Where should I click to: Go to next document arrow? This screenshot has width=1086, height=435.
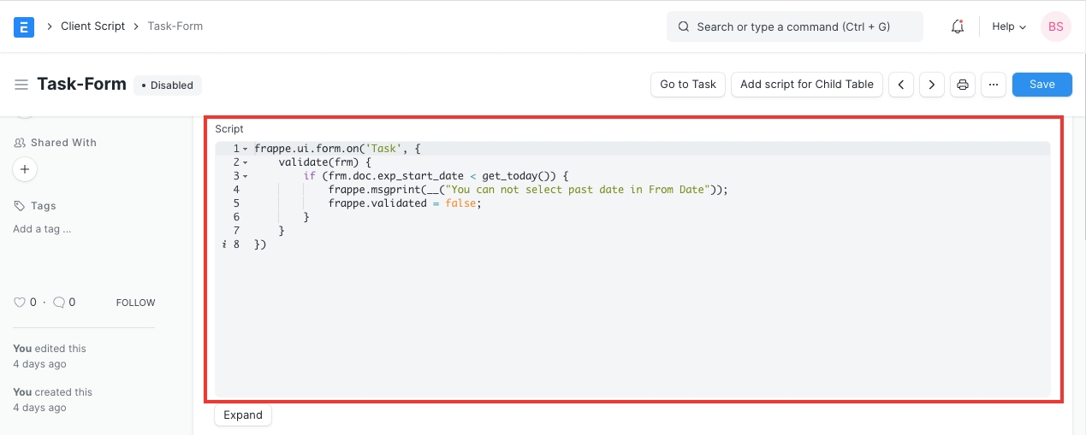tap(932, 85)
